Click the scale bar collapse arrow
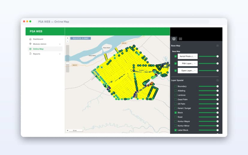 (x=67, y=130)
